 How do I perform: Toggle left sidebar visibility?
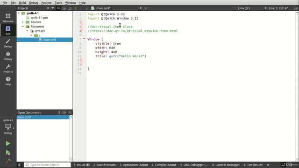tap(20, 165)
